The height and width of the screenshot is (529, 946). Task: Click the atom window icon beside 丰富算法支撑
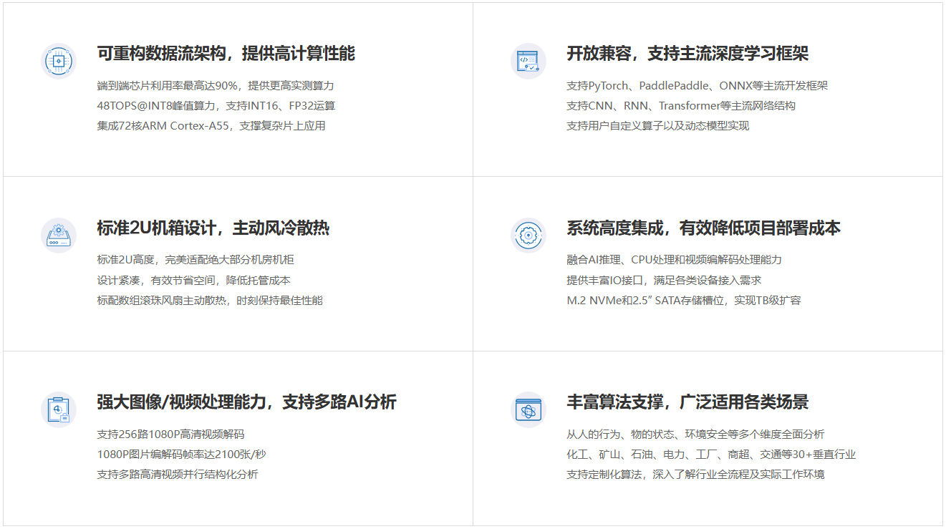(x=528, y=409)
